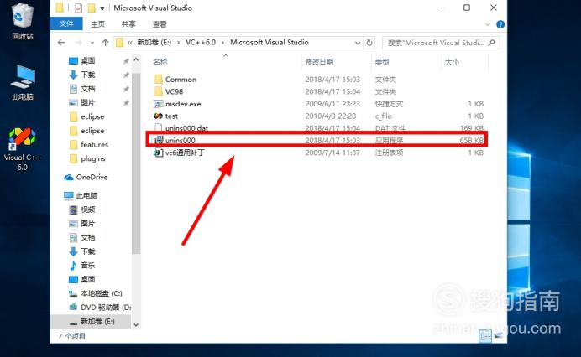The height and width of the screenshot is (357, 581).
Task: Select the test c_file
Action: pos(171,116)
